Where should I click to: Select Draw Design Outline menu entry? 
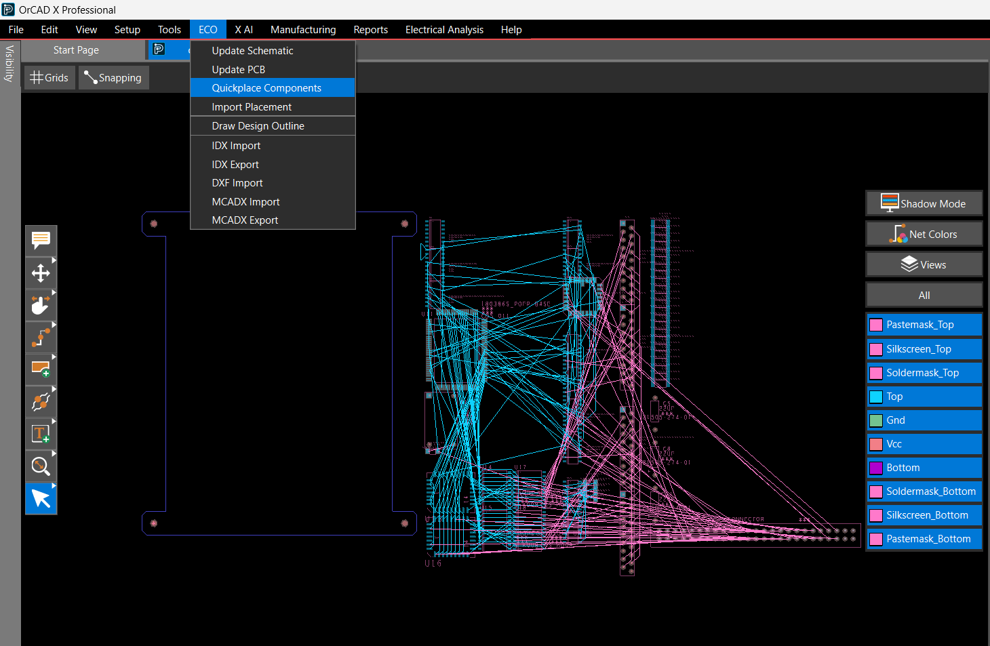[258, 126]
